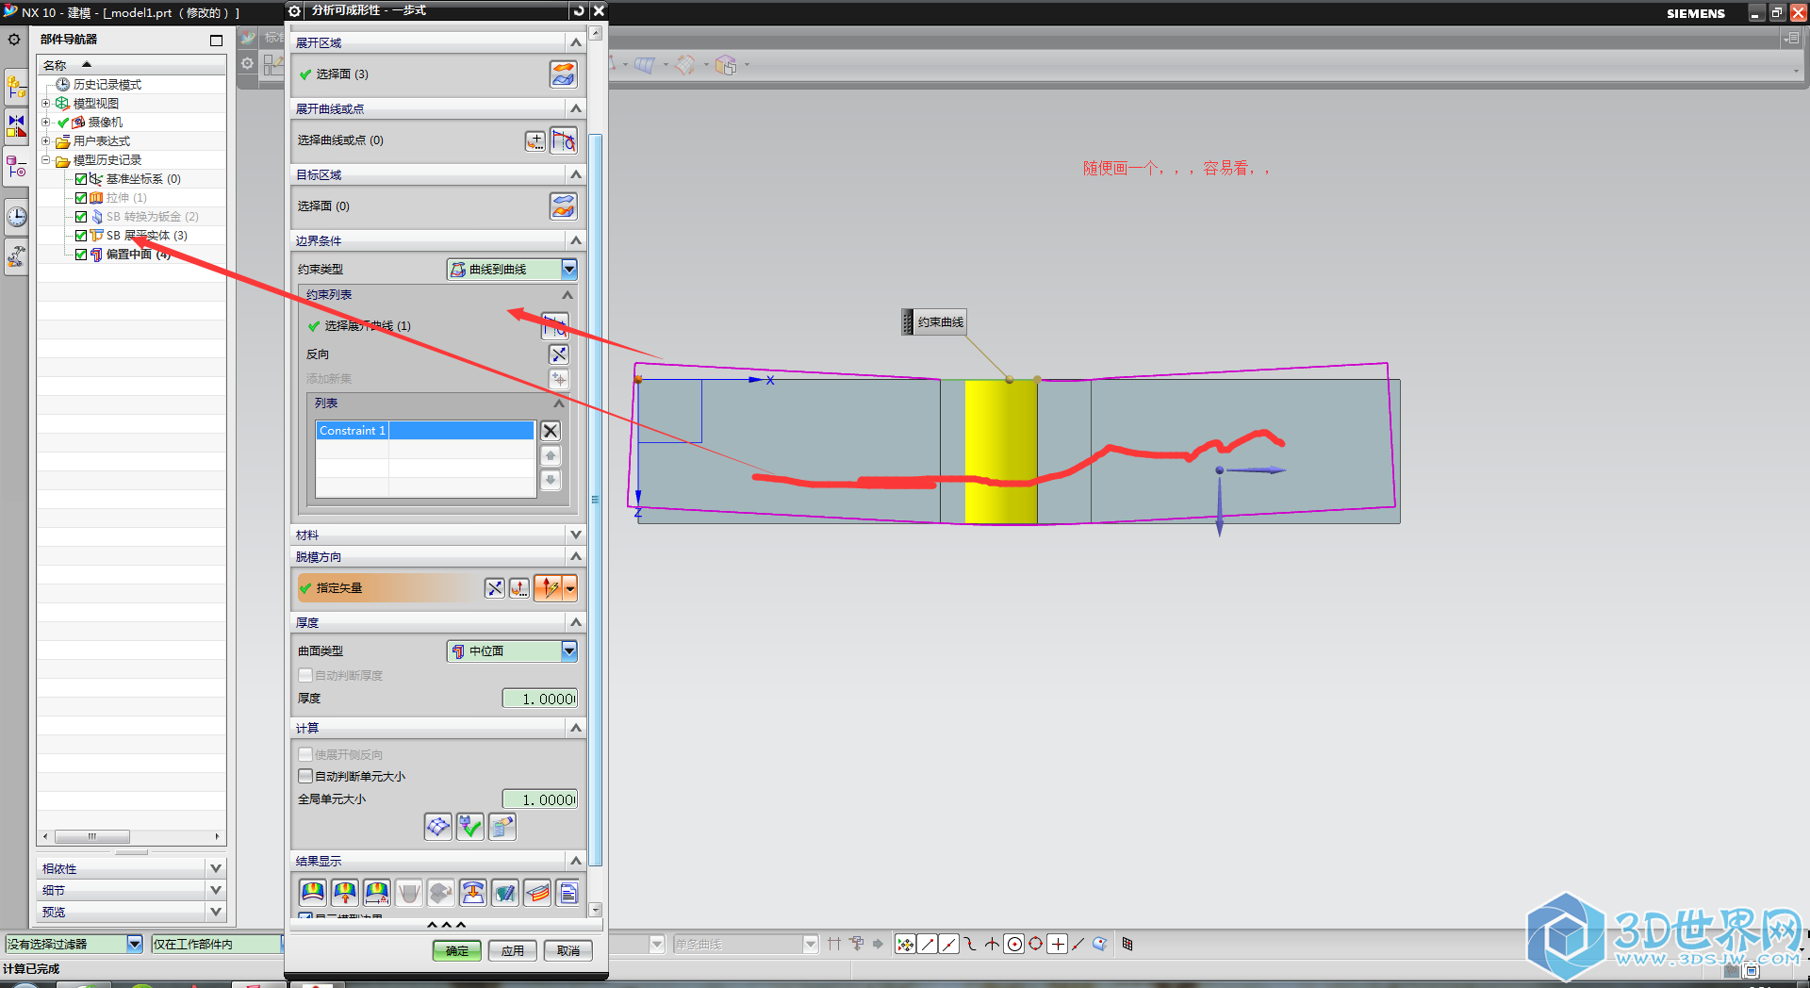Click the unfold region face selection icon
Image resolution: width=1810 pixels, height=988 pixels.
point(563,74)
